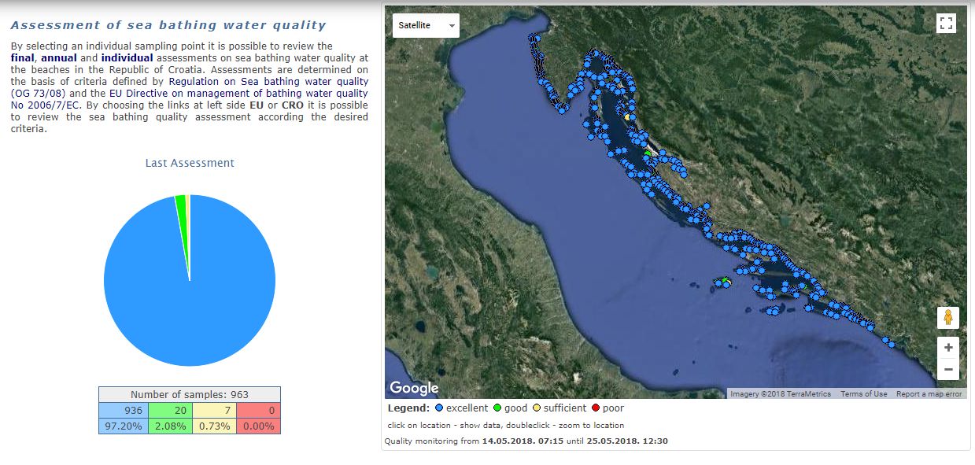This screenshot has width=975, height=465.
Task: Open the annual assessments link
Action: [59, 58]
